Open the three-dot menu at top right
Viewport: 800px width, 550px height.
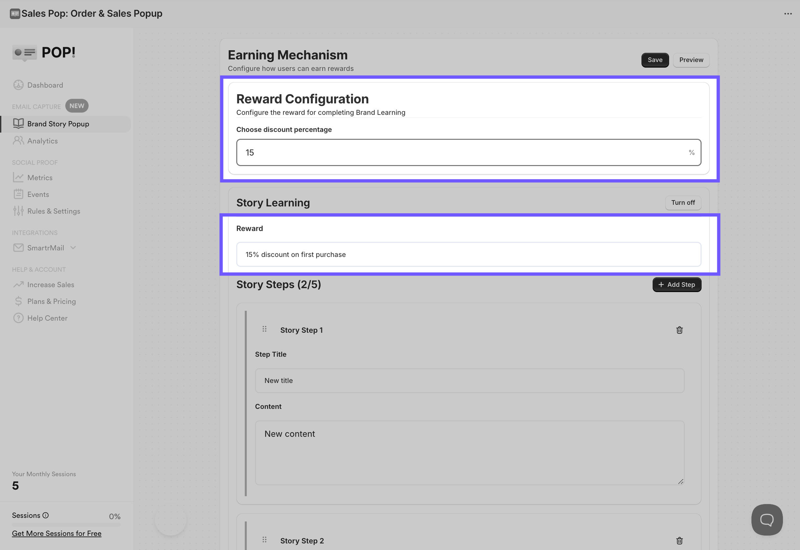point(788,14)
